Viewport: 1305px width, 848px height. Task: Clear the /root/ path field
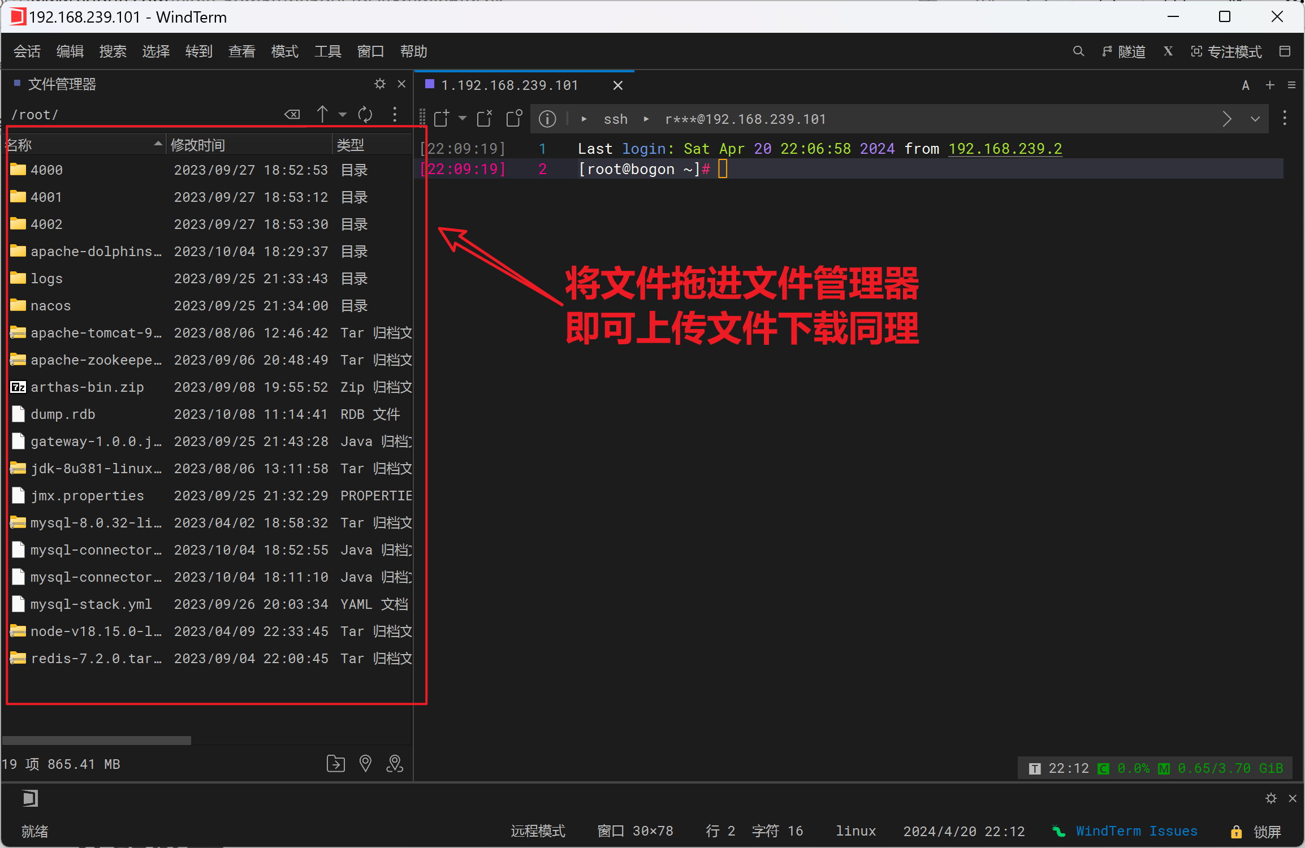292,115
